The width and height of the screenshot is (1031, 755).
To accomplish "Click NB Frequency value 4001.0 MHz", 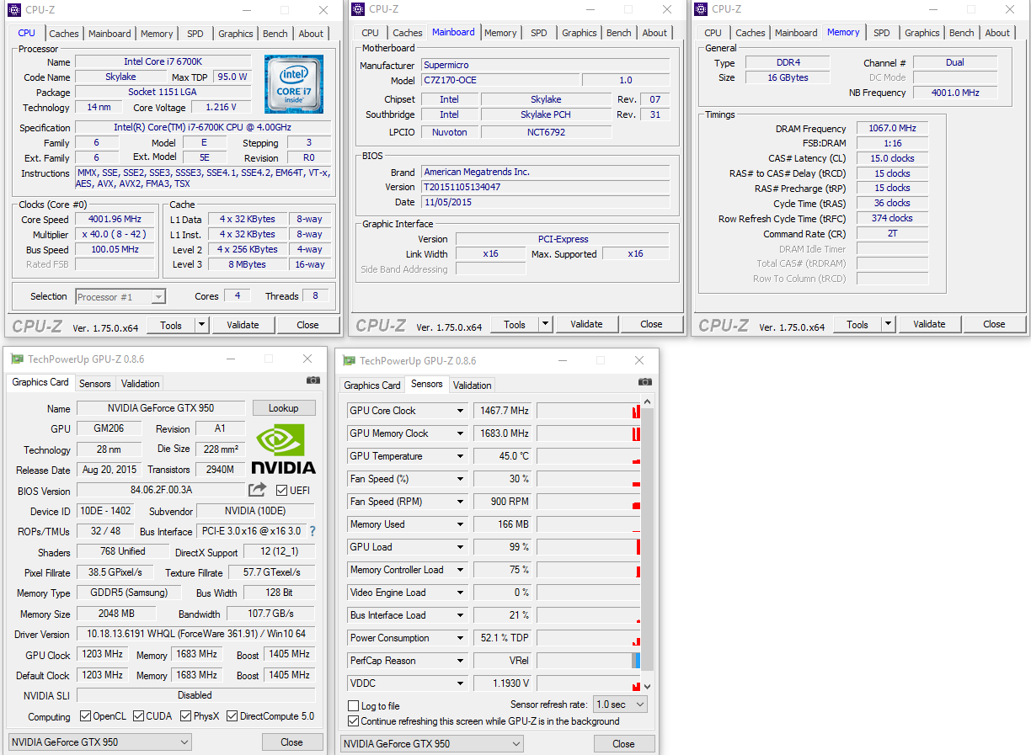I will 955,93.
